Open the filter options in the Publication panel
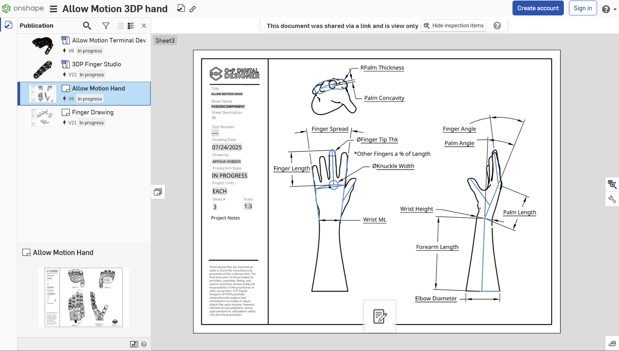The image size is (619, 351). (x=105, y=26)
